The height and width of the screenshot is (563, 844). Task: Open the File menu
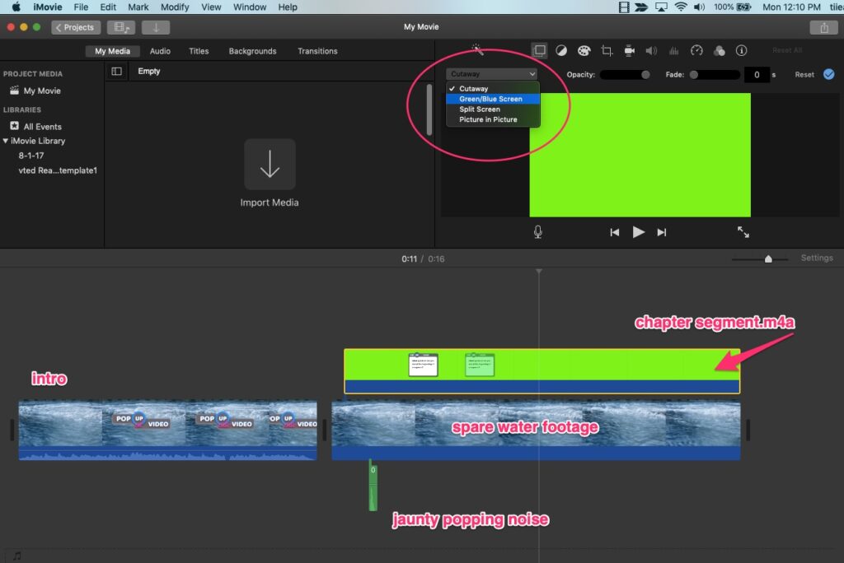[x=81, y=7]
